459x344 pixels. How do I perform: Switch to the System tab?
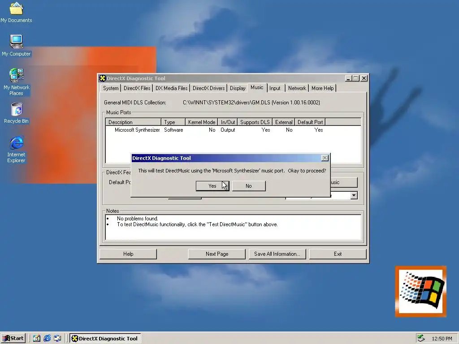(111, 88)
